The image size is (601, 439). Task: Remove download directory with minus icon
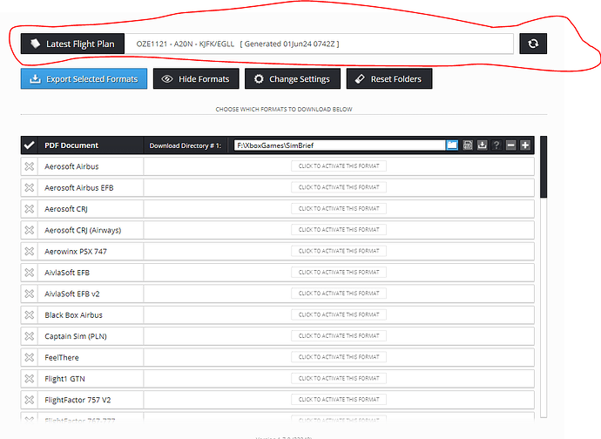(510, 145)
